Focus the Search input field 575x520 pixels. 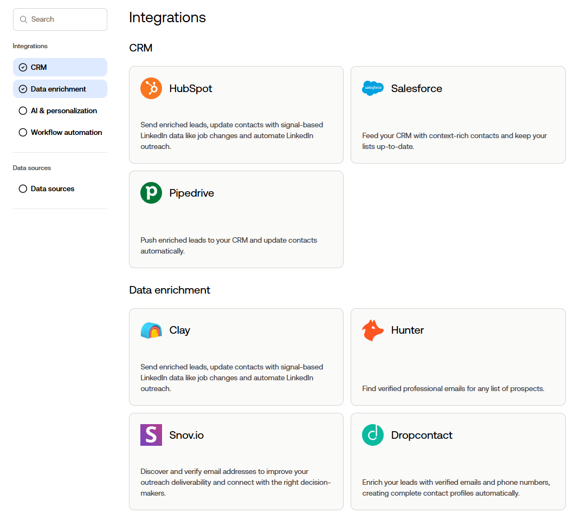point(60,19)
